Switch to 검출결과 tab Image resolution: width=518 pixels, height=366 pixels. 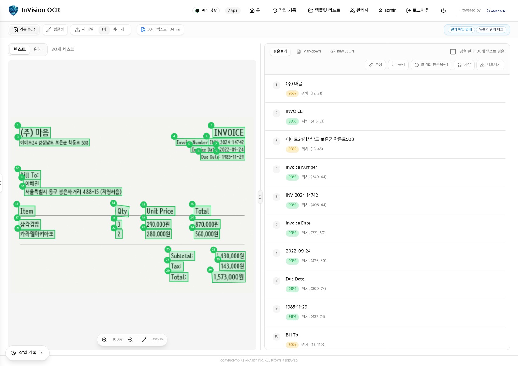click(x=280, y=51)
